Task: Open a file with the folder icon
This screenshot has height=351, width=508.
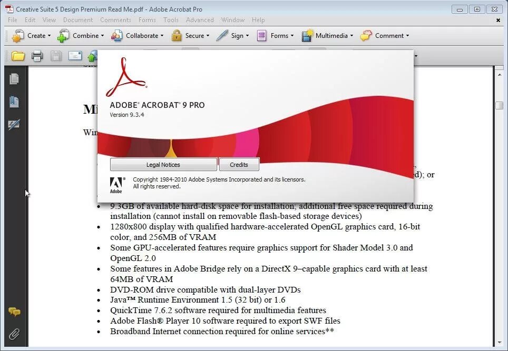Action: [18, 56]
